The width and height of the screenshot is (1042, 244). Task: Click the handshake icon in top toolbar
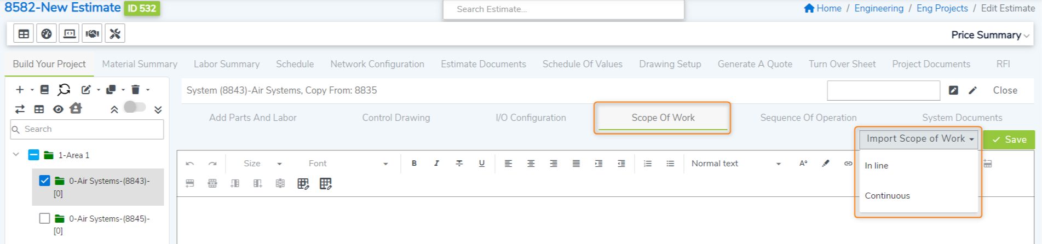coord(92,34)
